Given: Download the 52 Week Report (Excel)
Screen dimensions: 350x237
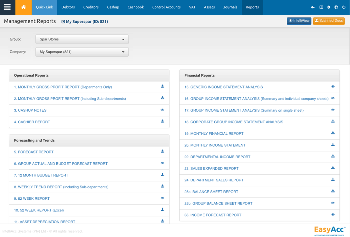Looking at the screenshot, I should pos(162,209).
